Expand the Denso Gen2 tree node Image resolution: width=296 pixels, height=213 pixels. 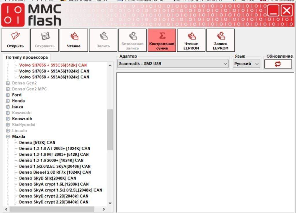[x=8, y=83]
